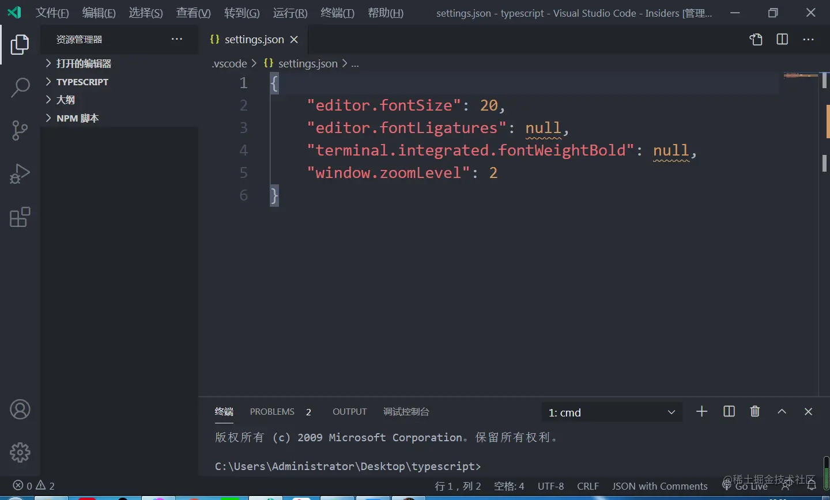
Task: Split the editor to the right
Action: pyautogui.click(x=782, y=39)
